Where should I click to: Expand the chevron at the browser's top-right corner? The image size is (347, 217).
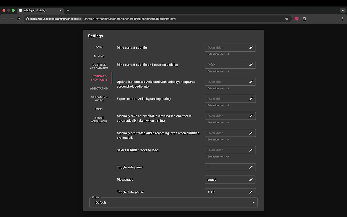[x=342, y=10]
